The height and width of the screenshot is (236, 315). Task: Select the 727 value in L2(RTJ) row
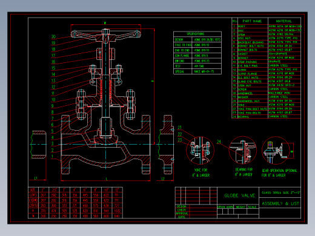(117, 206)
